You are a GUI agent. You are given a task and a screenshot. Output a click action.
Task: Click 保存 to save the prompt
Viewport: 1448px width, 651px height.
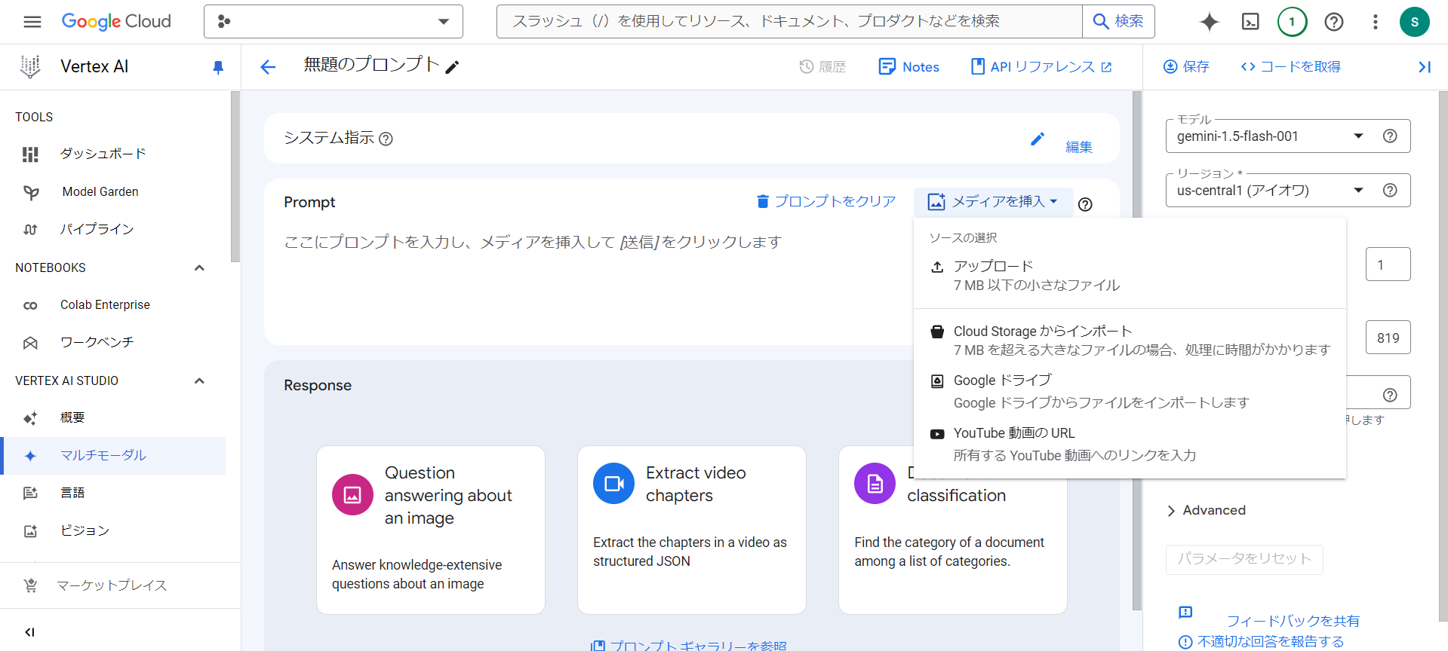pyautogui.click(x=1186, y=67)
